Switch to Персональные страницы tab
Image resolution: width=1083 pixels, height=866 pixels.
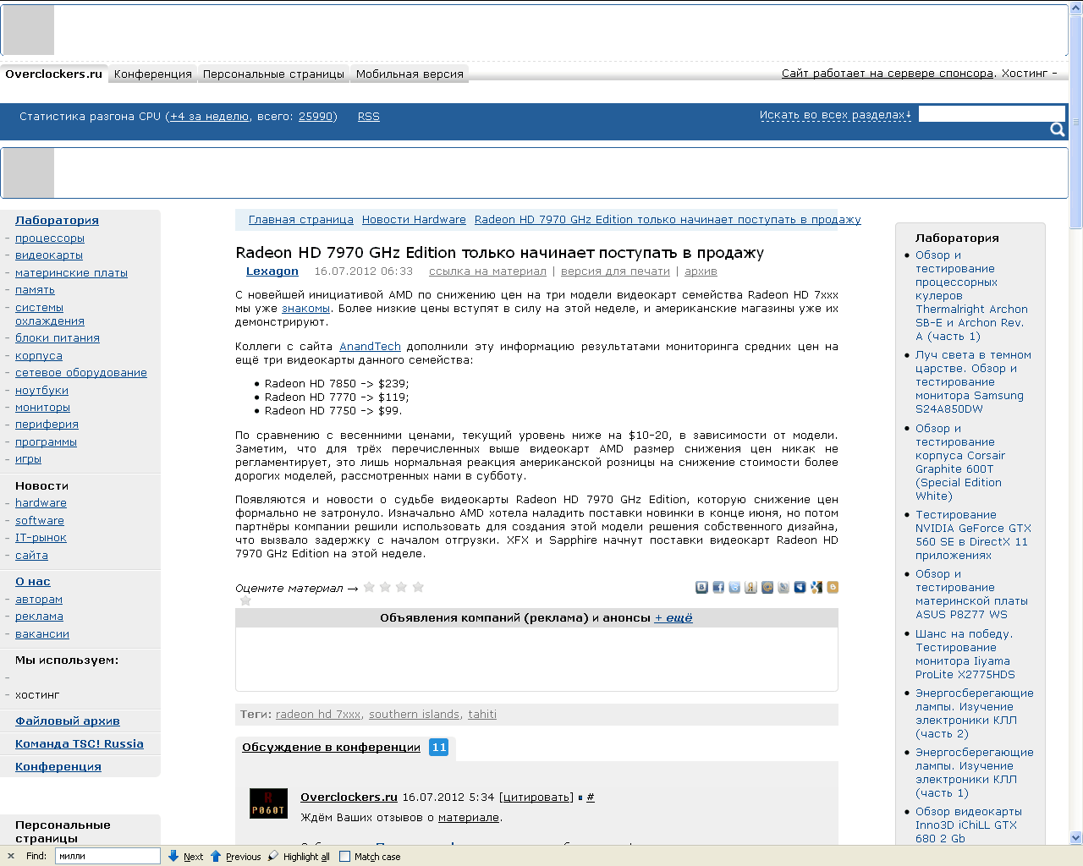coord(273,74)
